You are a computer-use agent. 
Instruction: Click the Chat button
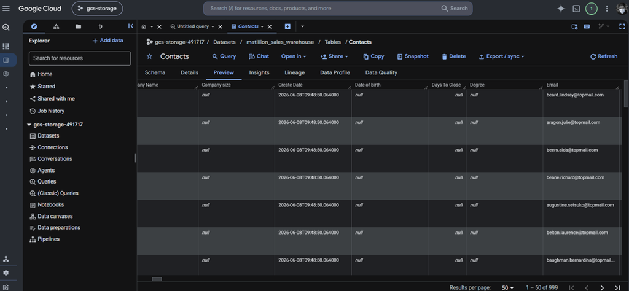pyautogui.click(x=259, y=56)
